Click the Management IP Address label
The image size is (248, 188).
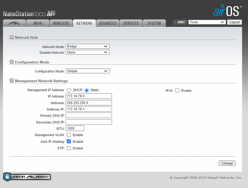(x=46, y=90)
